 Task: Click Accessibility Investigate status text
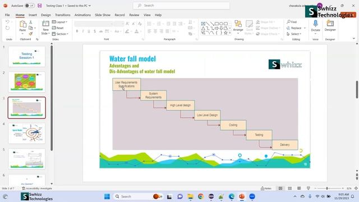[x=37, y=189]
